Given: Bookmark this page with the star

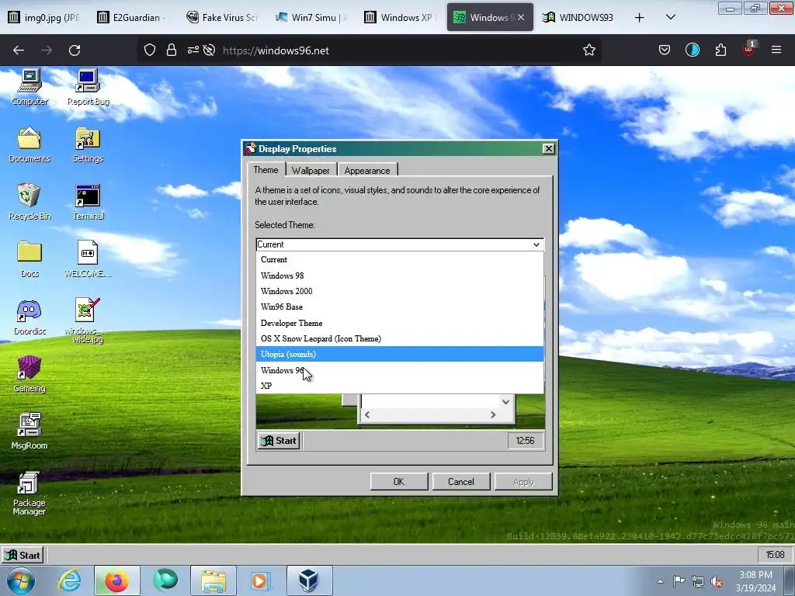Looking at the screenshot, I should [x=588, y=50].
